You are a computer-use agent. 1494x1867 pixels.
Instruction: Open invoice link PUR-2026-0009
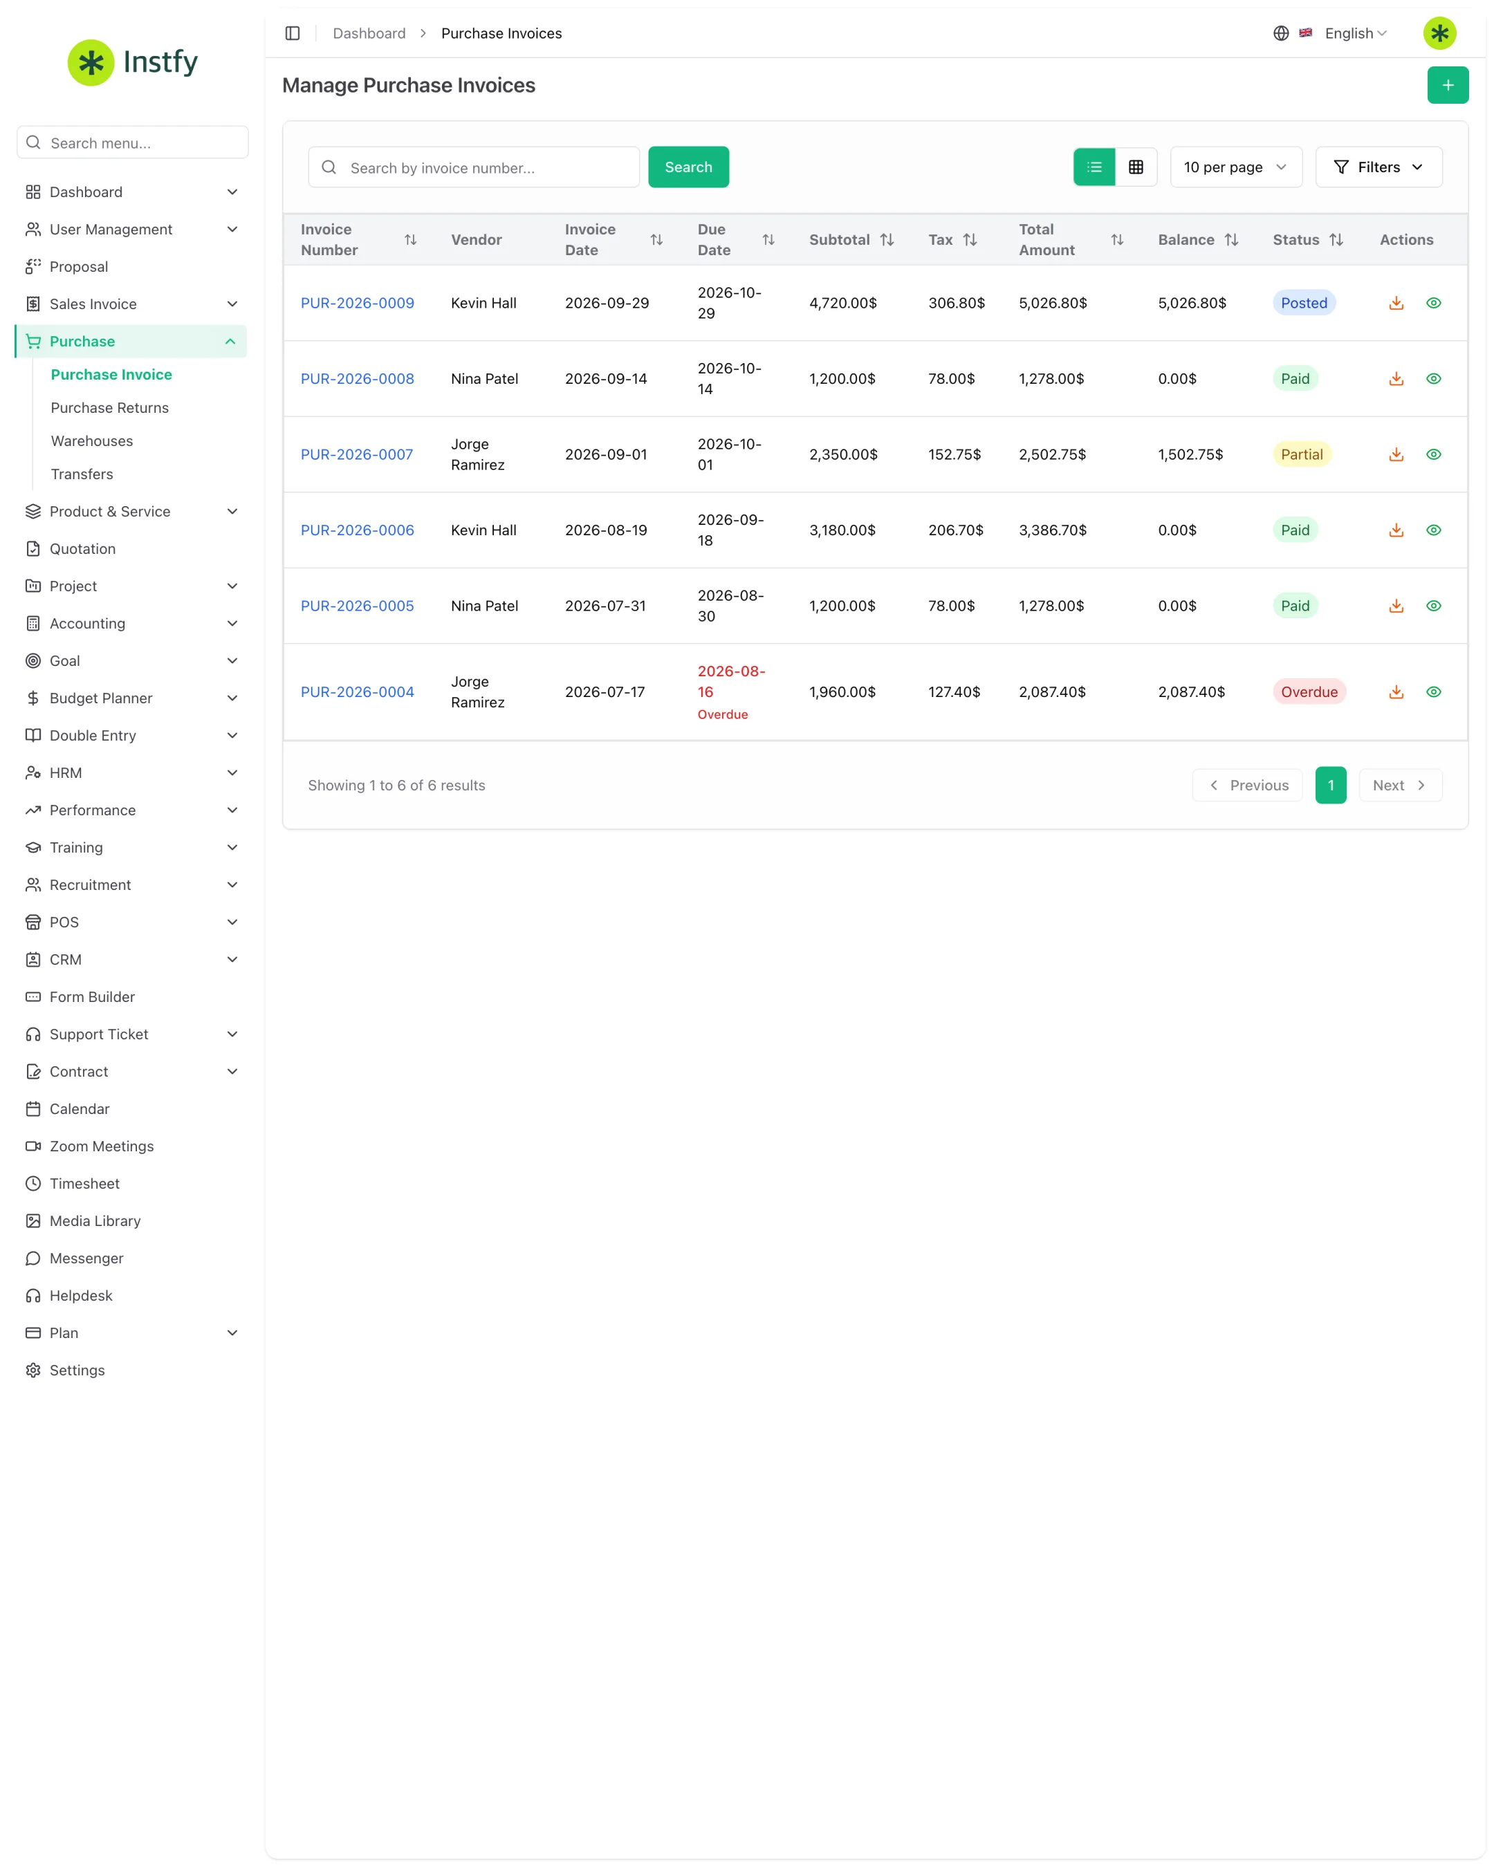(357, 303)
